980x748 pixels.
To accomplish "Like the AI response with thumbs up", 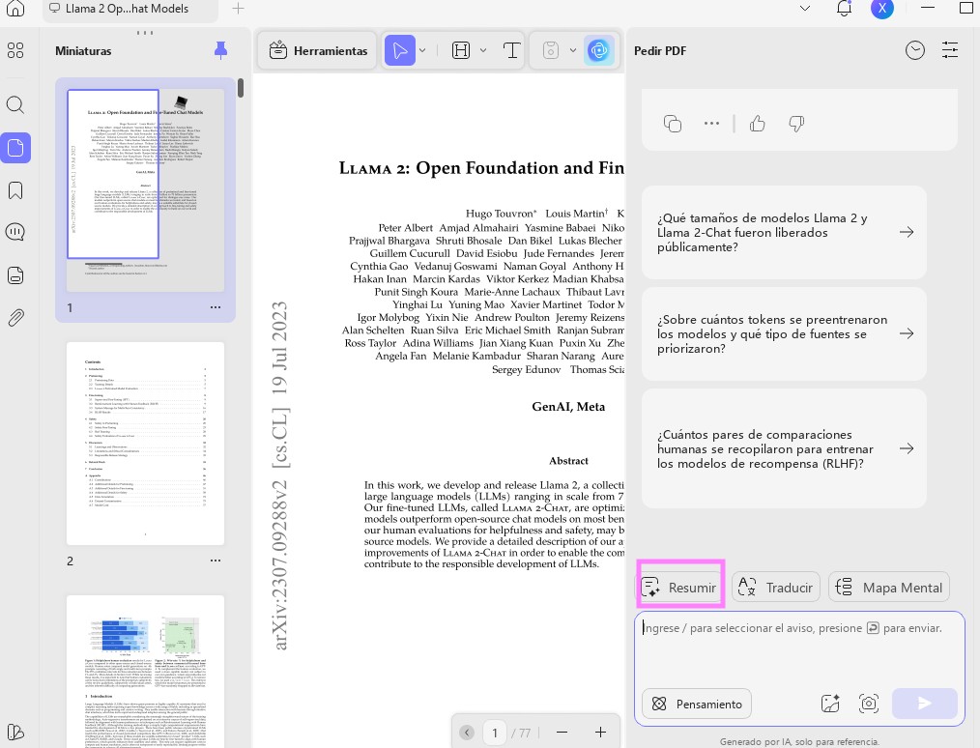I will coord(758,124).
